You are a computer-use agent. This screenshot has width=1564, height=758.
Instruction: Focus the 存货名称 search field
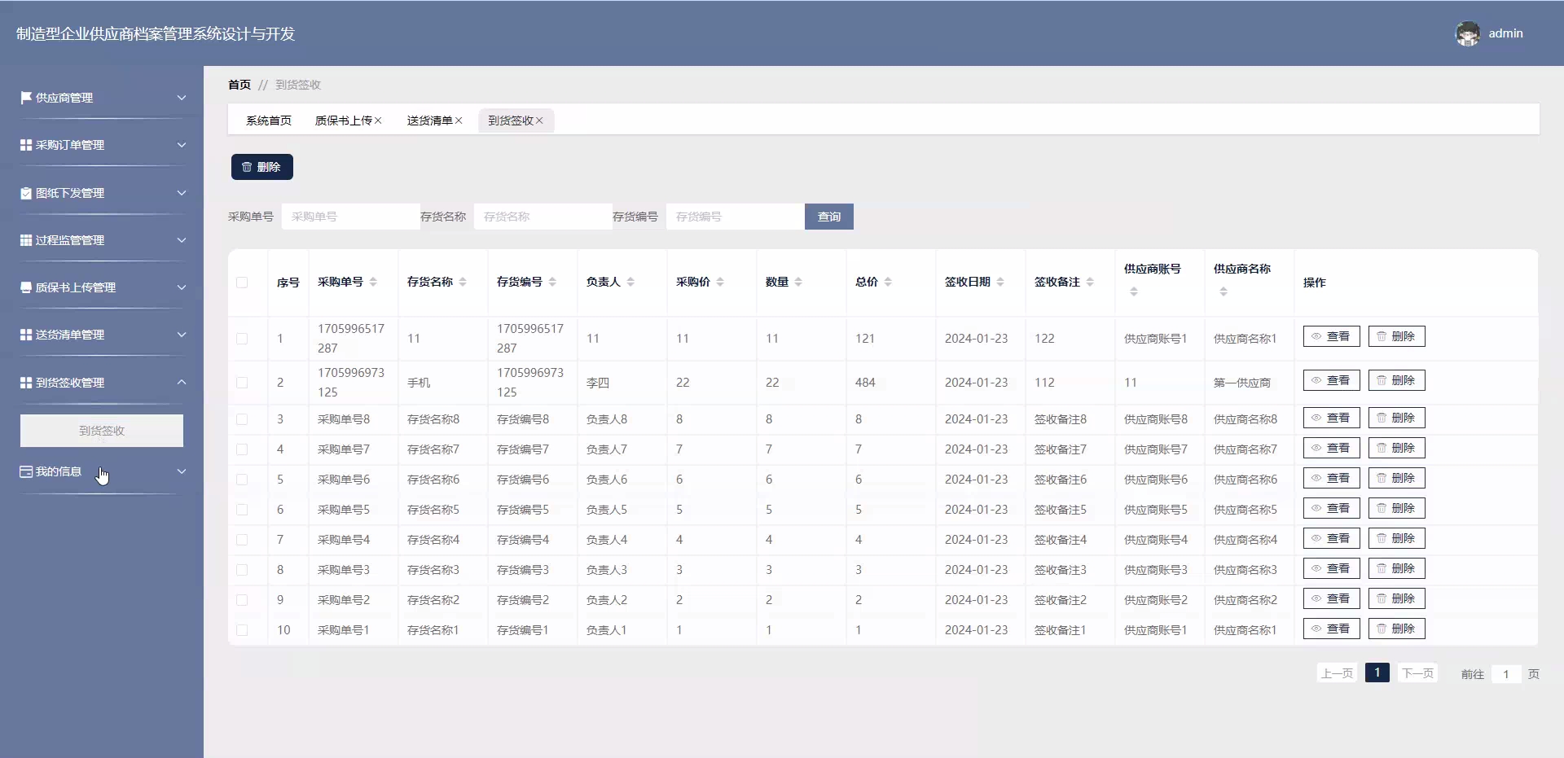[x=543, y=217]
